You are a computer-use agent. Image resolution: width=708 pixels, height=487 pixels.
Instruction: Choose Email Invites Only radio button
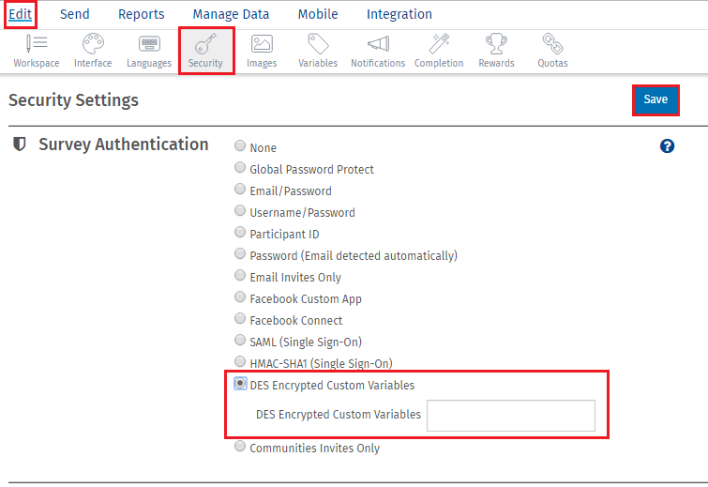point(241,277)
